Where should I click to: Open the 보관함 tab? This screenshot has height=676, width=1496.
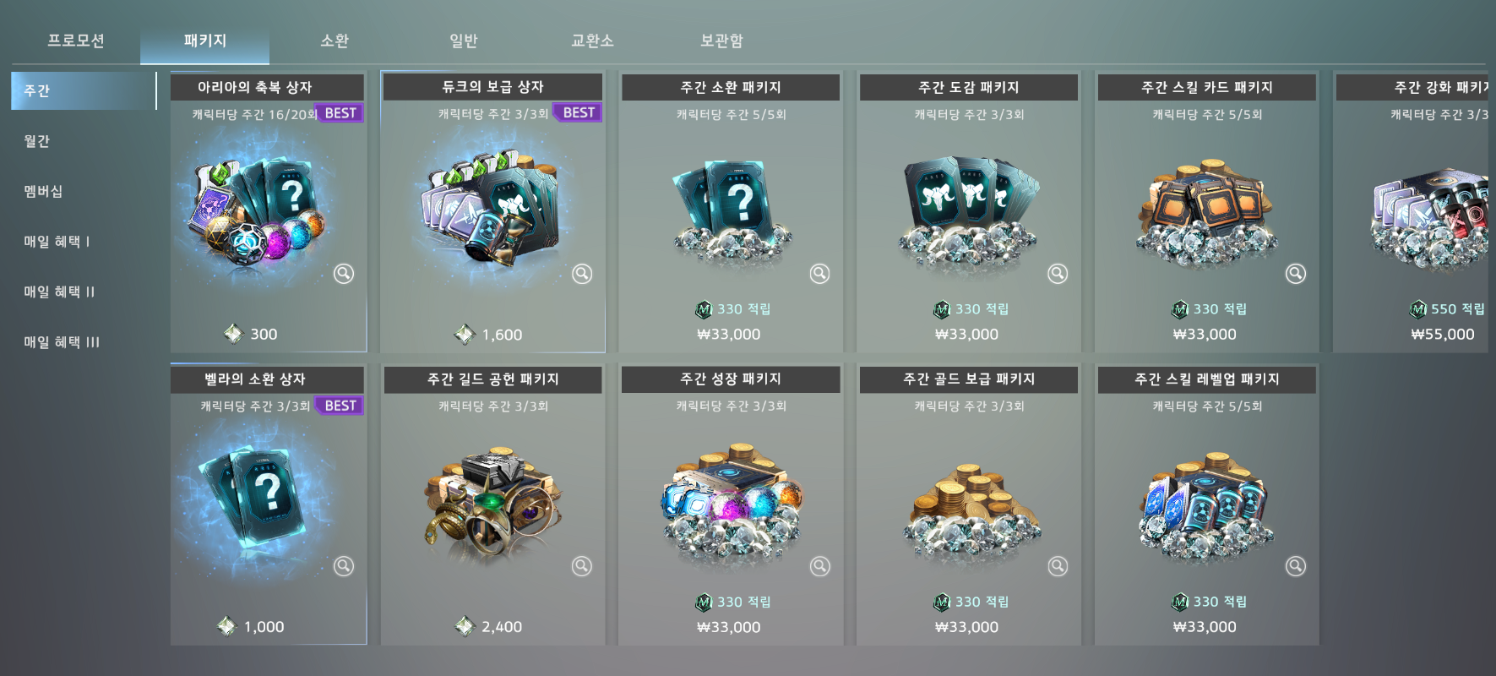(721, 41)
